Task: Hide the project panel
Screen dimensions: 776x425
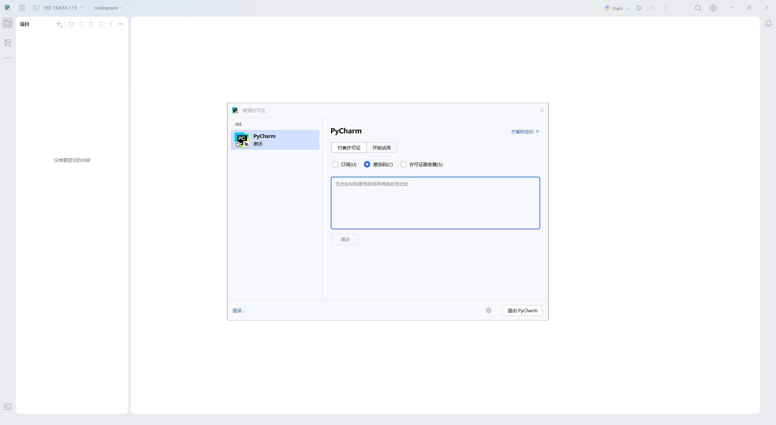Action: (121, 24)
